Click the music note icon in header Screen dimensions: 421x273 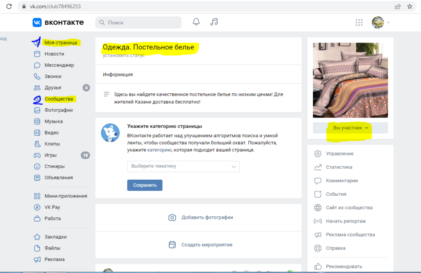tap(214, 22)
